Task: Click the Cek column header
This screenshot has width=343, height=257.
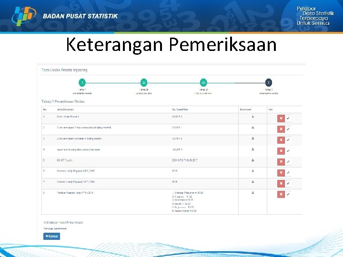Action: 271,109
